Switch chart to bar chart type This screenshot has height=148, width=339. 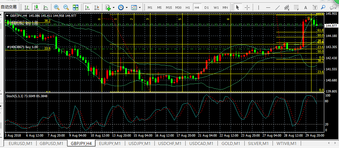[x=27, y=7]
